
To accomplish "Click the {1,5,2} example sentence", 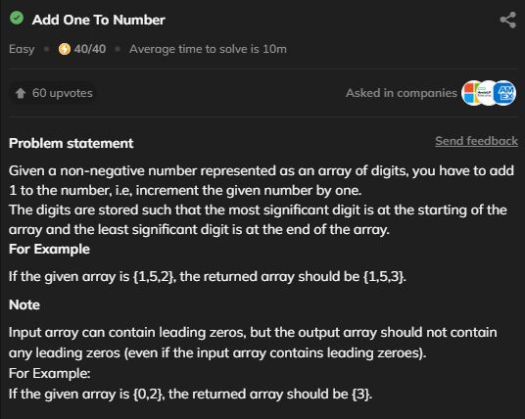I will (x=208, y=277).
